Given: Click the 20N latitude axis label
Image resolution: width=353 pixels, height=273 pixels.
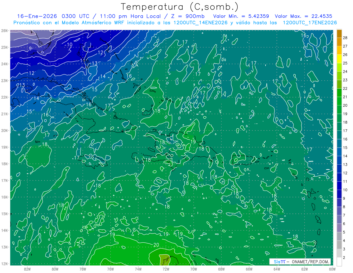Looking at the screenshot, I should tap(4, 130).
